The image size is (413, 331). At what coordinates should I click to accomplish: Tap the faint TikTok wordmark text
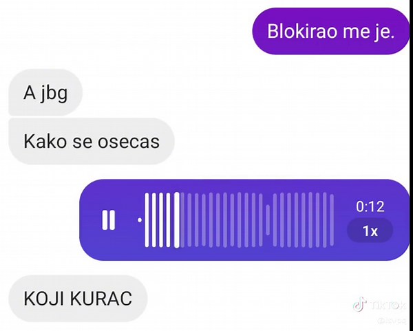[x=388, y=306]
